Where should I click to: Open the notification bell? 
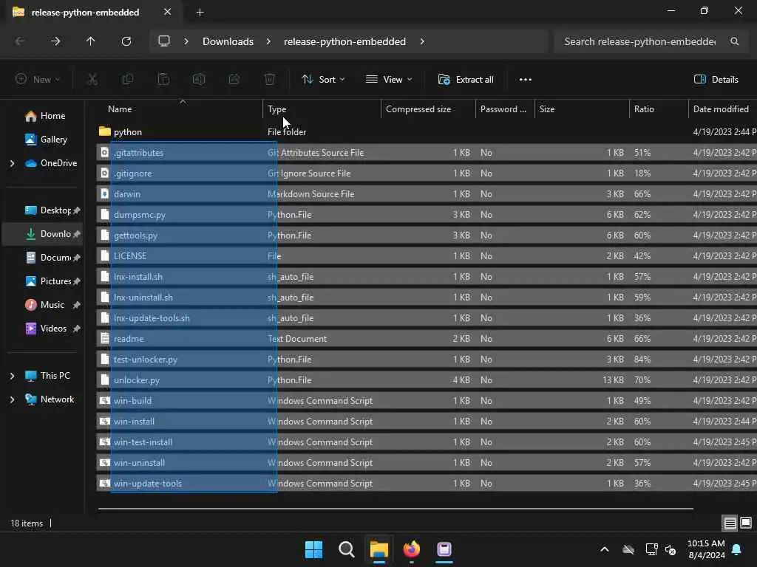[x=737, y=549]
